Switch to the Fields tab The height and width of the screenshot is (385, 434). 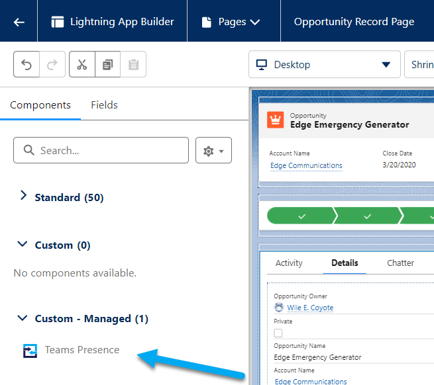pyautogui.click(x=104, y=105)
